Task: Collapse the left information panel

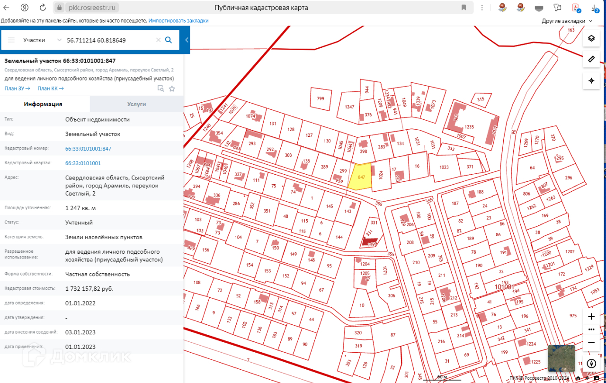Action: tap(187, 40)
